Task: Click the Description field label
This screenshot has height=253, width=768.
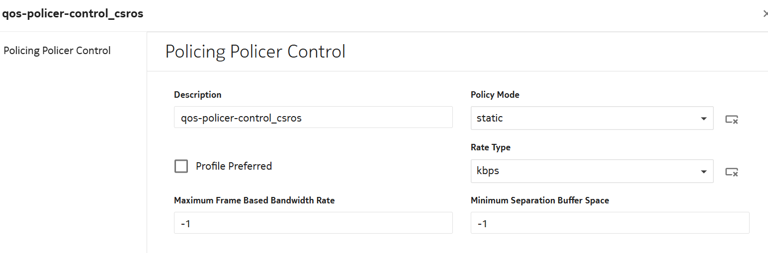Action: pyautogui.click(x=198, y=95)
